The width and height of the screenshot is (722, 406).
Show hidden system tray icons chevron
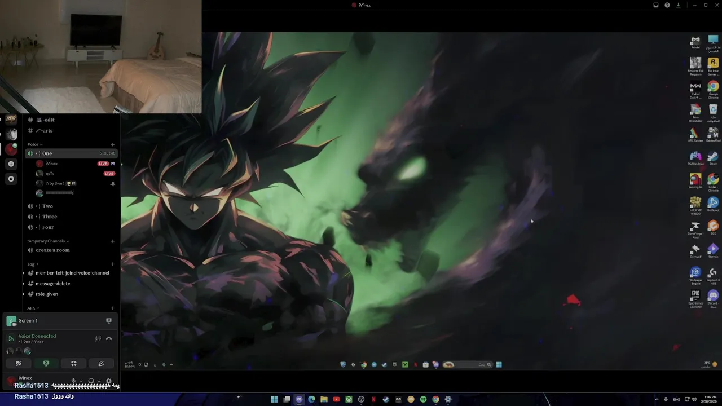coord(656,399)
